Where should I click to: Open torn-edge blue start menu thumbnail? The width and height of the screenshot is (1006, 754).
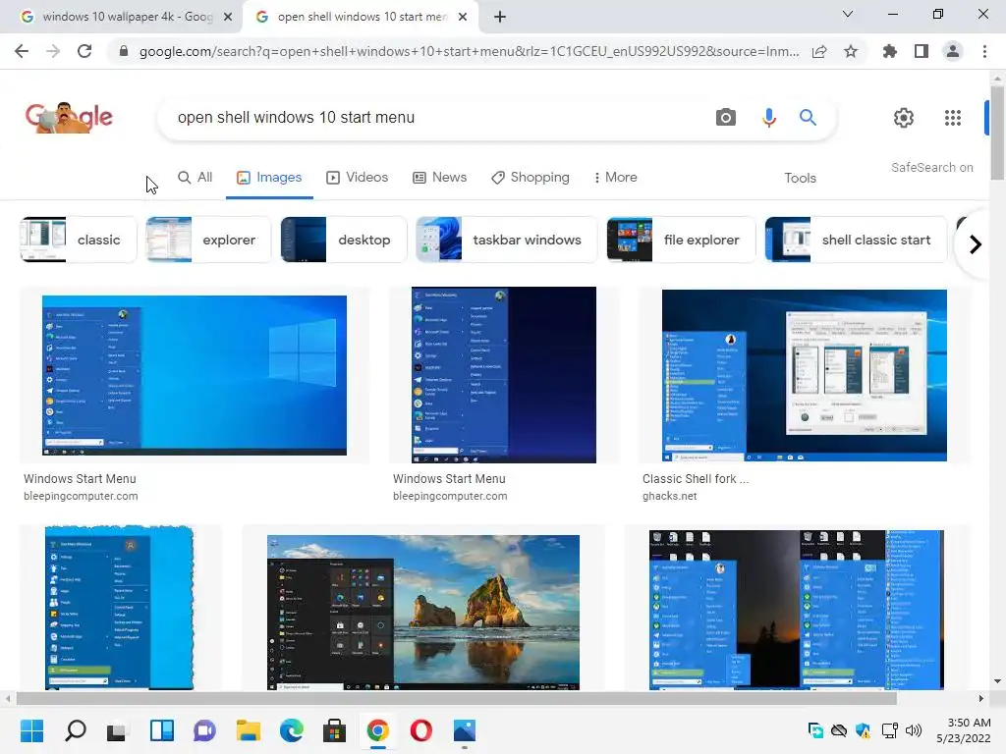[119, 607]
